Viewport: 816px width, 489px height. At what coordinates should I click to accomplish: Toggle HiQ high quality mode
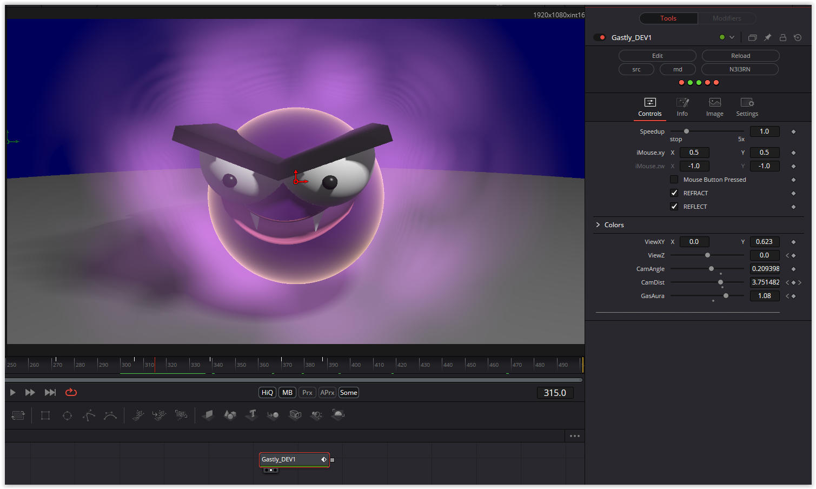tap(268, 393)
